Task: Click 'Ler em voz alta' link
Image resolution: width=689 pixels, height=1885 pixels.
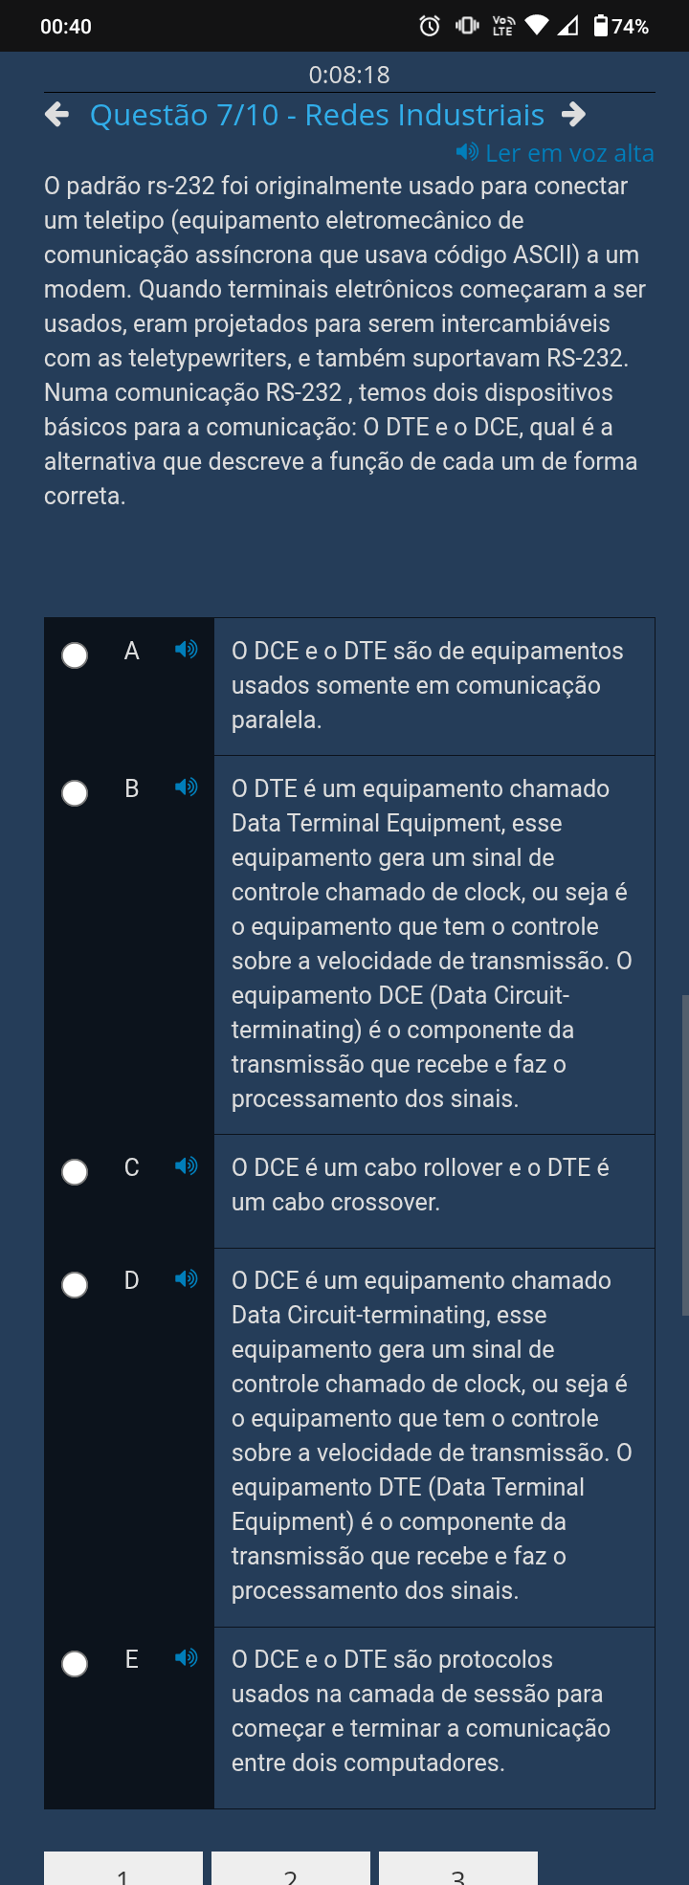Action: tap(555, 153)
